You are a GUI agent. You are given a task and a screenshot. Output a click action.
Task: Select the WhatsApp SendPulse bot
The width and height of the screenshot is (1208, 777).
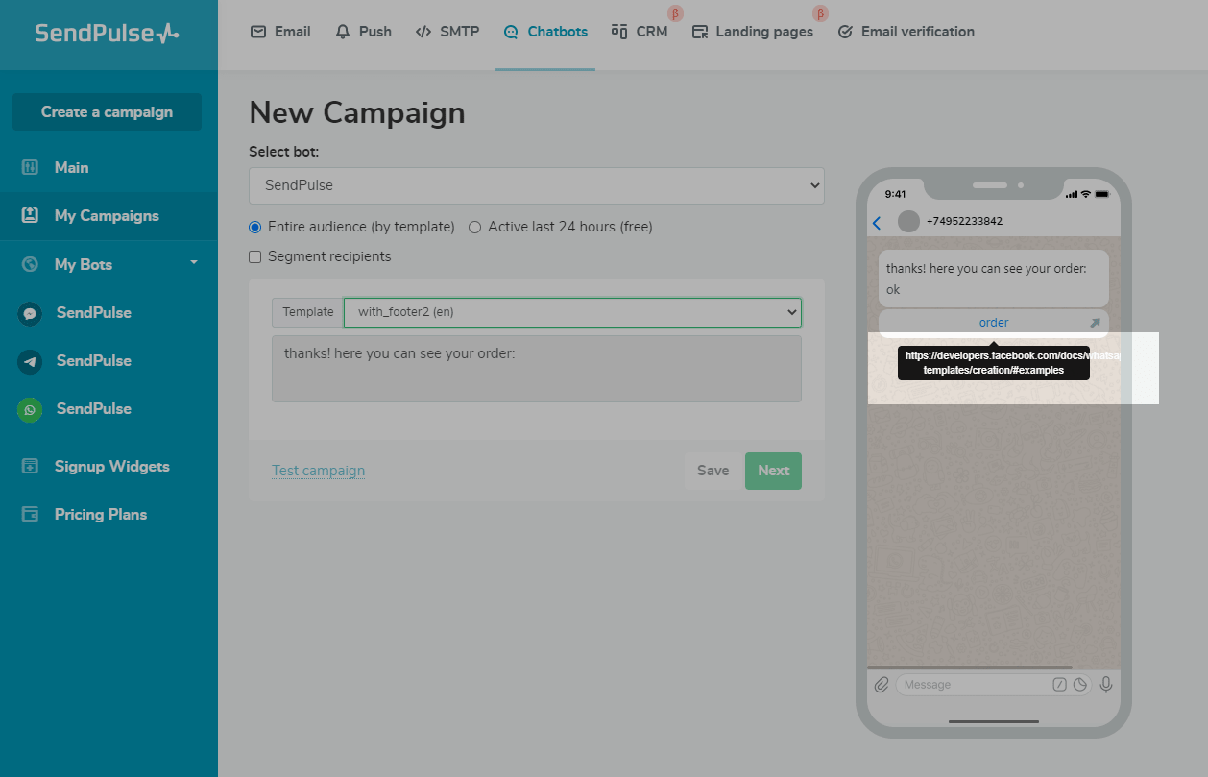click(94, 408)
